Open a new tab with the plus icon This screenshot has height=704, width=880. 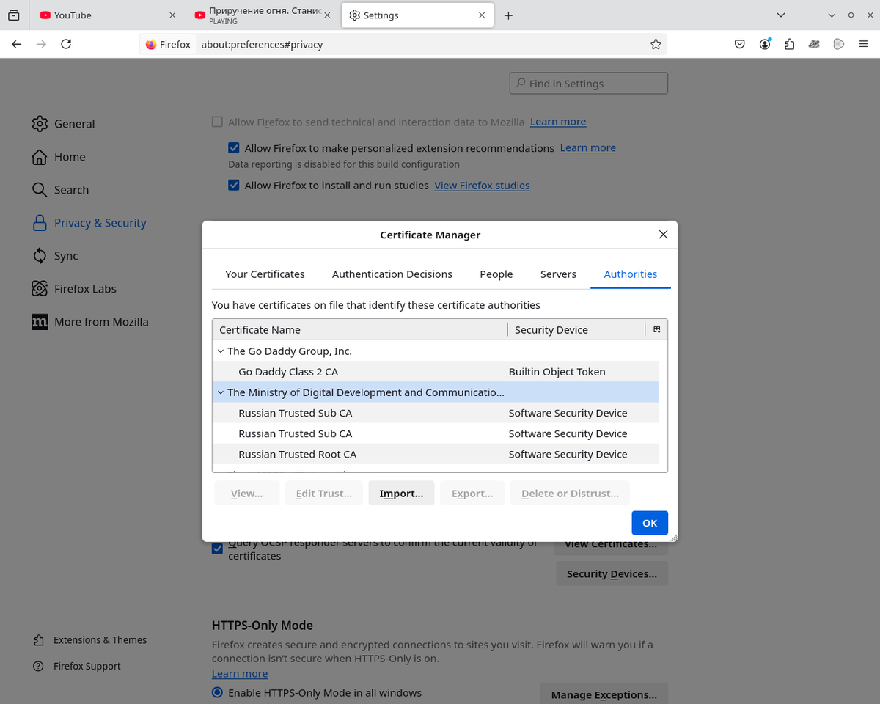(508, 15)
